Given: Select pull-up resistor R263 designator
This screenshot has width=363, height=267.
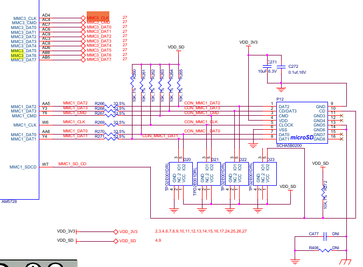Looking at the screenshot, I should pyautogui.click(x=162, y=74).
